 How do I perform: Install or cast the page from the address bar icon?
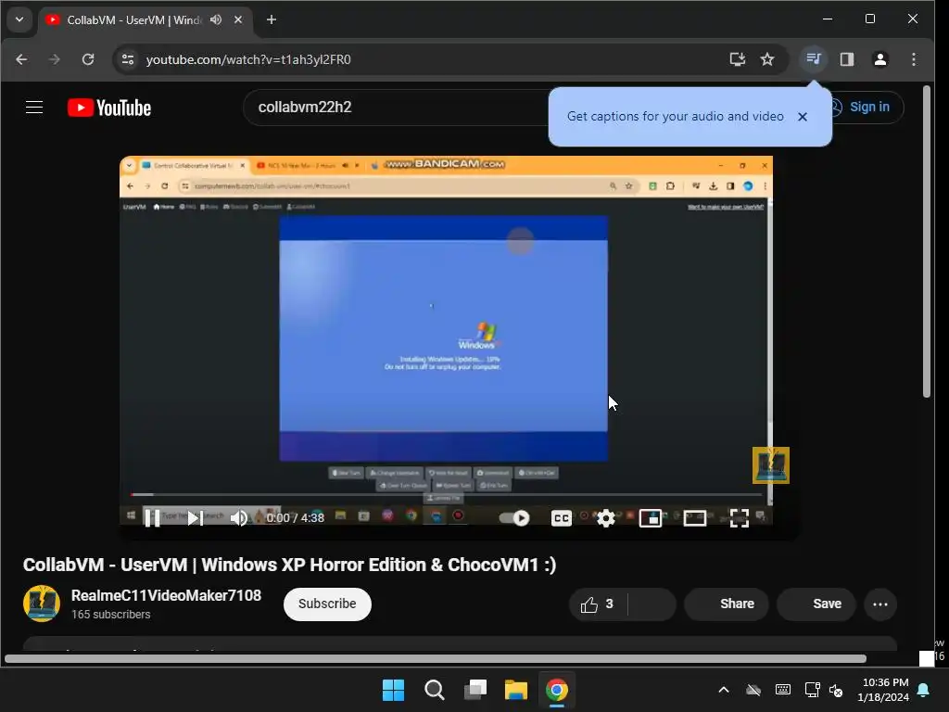pos(737,59)
